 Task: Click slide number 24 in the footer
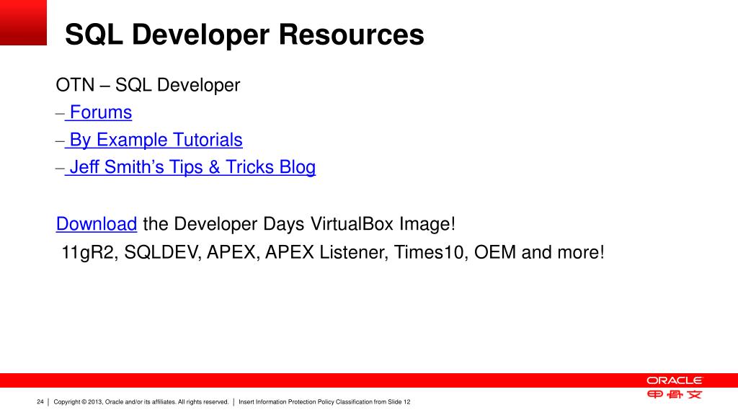point(40,402)
